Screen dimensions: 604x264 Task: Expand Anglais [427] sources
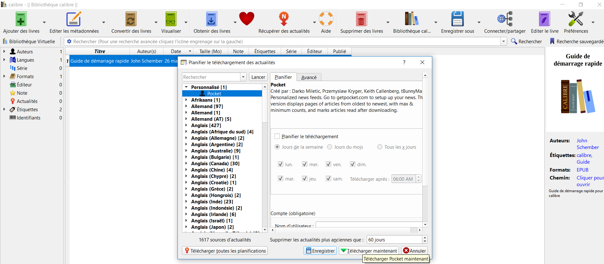tap(186, 125)
